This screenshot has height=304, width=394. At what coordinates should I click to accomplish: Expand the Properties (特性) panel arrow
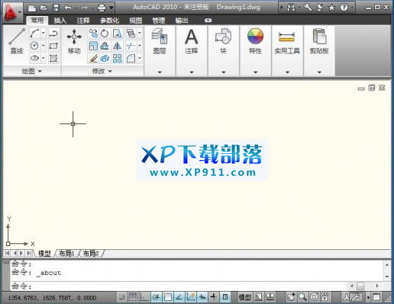pos(255,72)
